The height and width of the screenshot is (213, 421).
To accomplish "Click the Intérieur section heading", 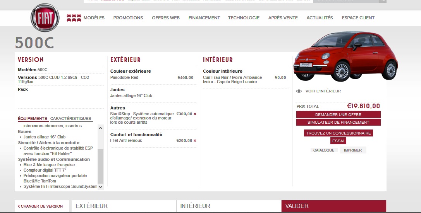I will 218,60.
